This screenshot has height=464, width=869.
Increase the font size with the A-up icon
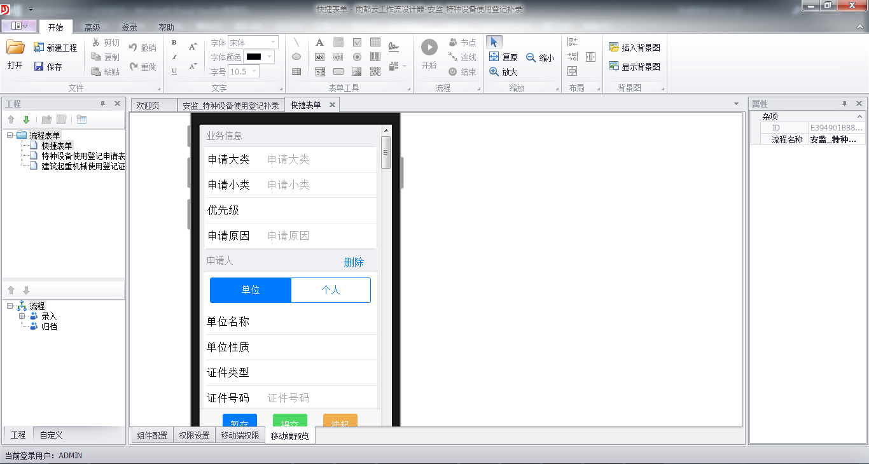pyautogui.click(x=193, y=46)
